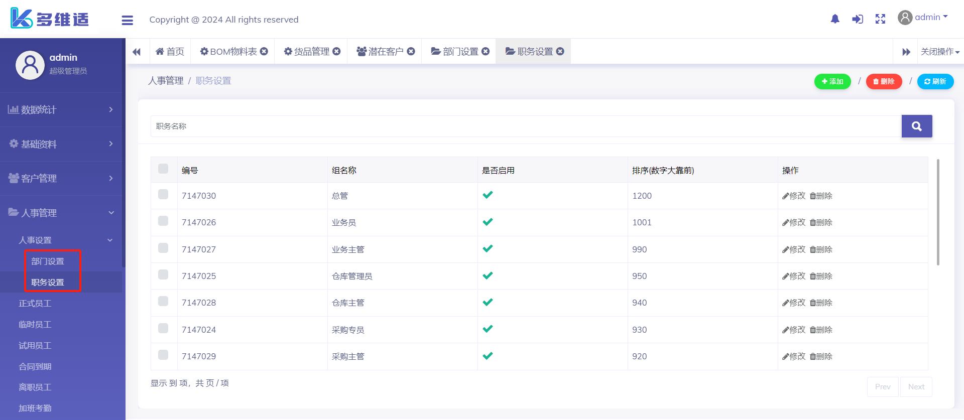This screenshot has width=964, height=420.
Task: Tick the select-all checkbox in table header
Action: (x=163, y=169)
